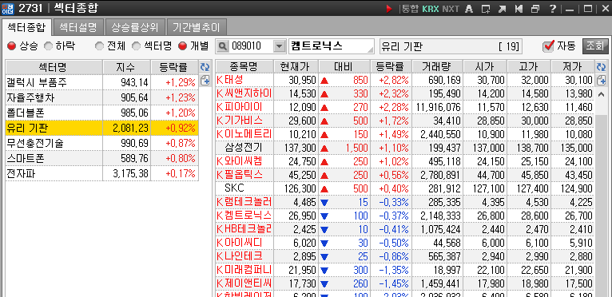
Task: Sort by the 저가 column header
Action: point(573,67)
